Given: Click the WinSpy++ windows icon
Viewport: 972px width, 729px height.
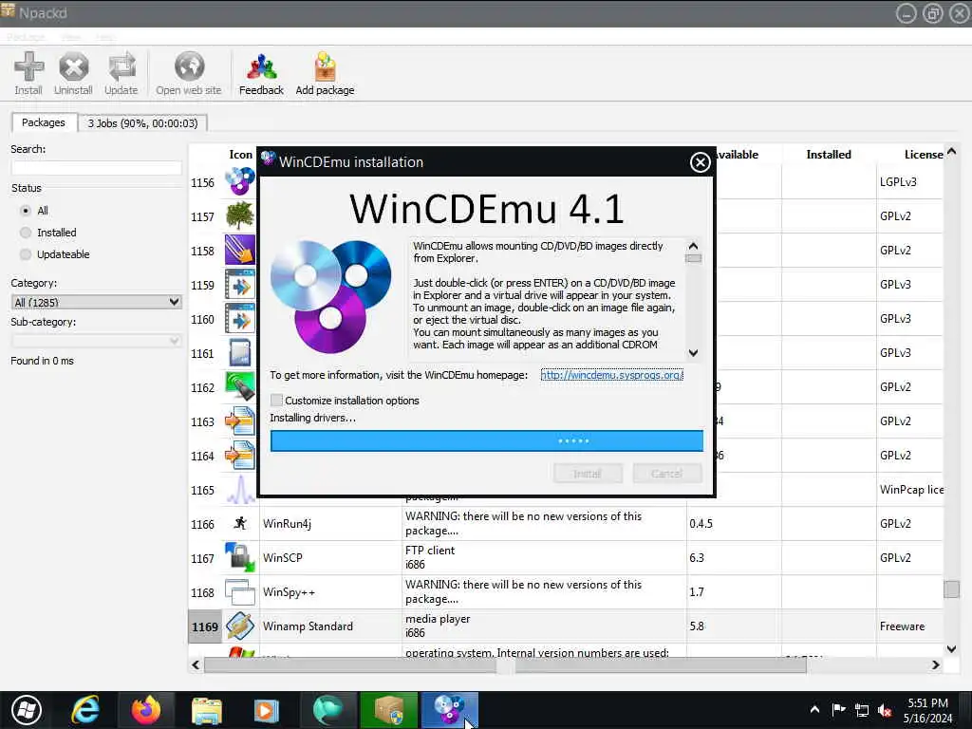Looking at the screenshot, I should click(x=240, y=592).
